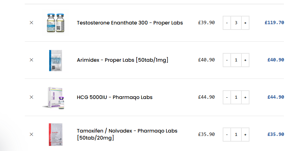
Task: Open Arimidex - Proper Labs product link
Action: (x=122, y=60)
